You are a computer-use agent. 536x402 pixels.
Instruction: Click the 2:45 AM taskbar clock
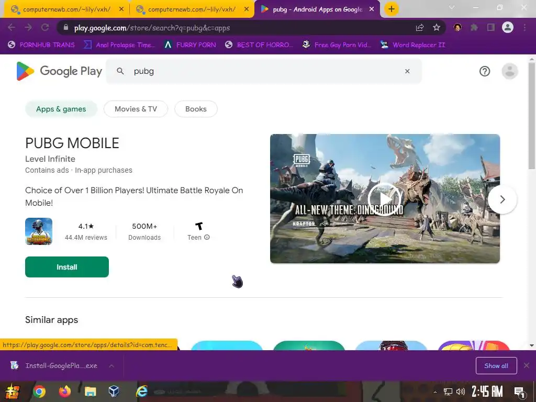click(x=487, y=392)
